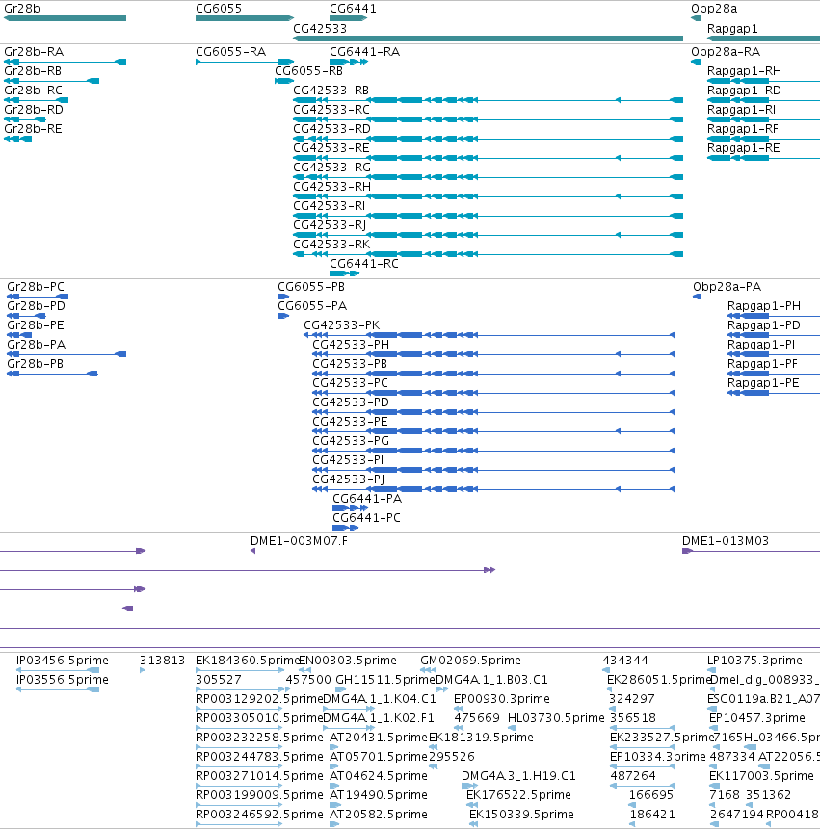Click protein CG42533-PC

[350, 383]
